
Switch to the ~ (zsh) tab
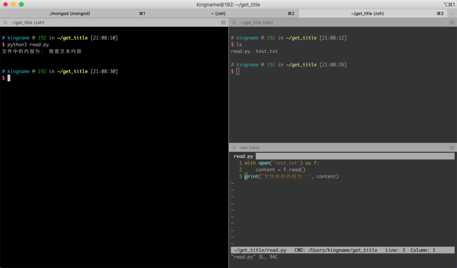point(224,14)
